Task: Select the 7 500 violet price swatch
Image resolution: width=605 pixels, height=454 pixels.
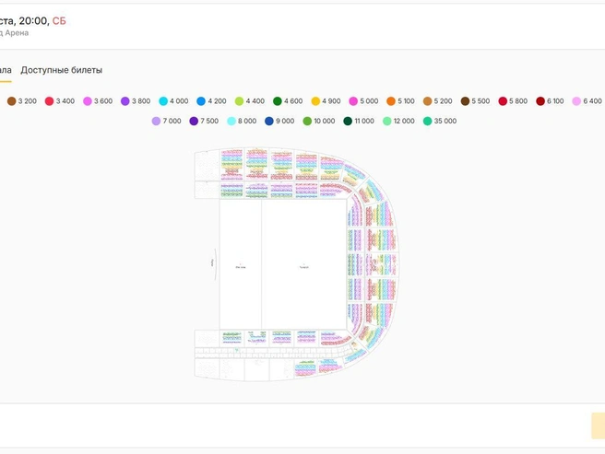Action: [194, 121]
